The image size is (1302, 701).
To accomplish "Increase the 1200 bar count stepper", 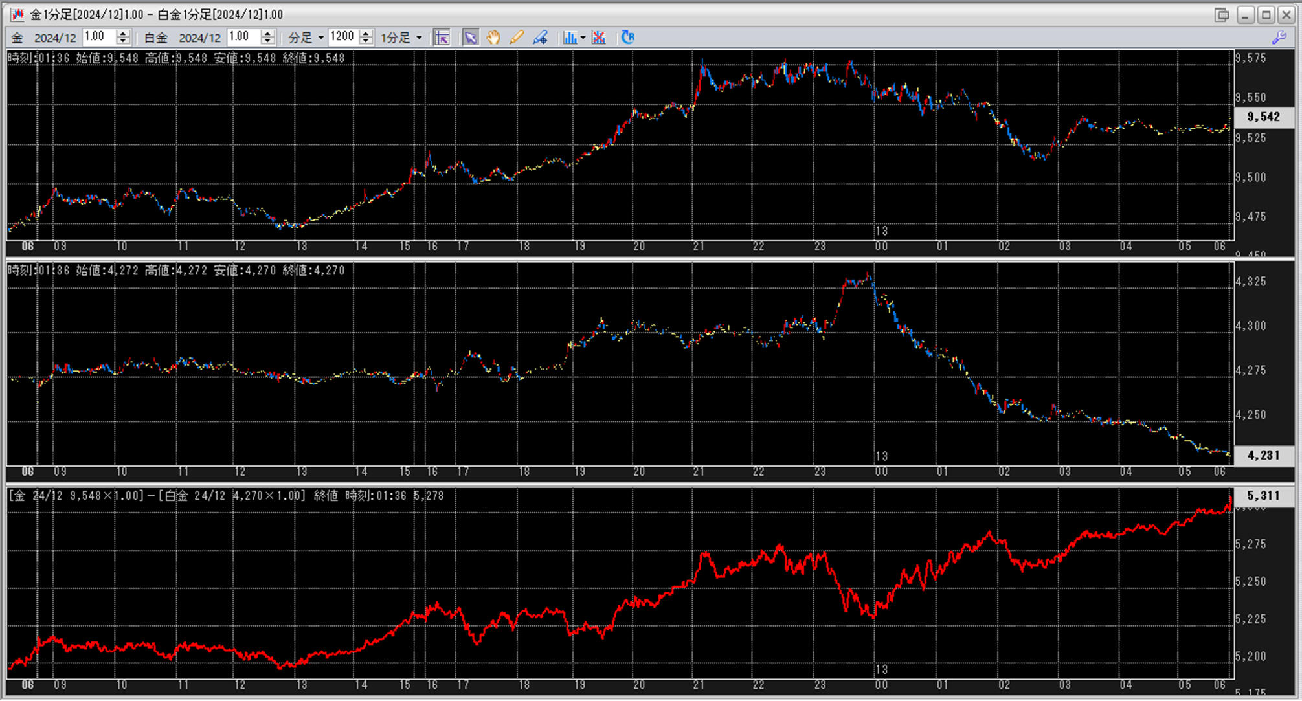I will (x=366, y=34).
